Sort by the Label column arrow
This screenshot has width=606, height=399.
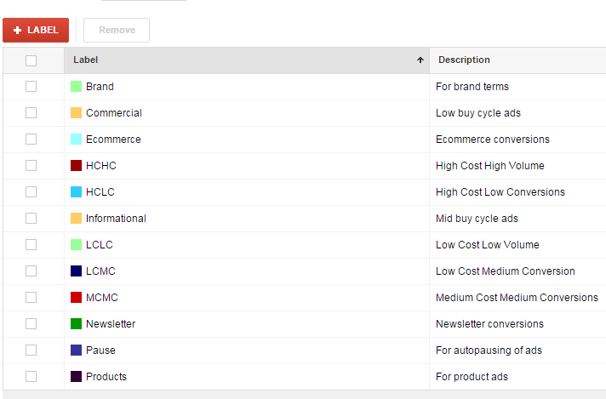(420, 60)
